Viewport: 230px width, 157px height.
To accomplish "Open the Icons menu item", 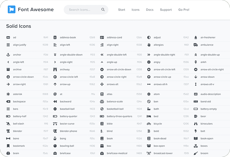I will pyautogui.click(x=135, y=10).
